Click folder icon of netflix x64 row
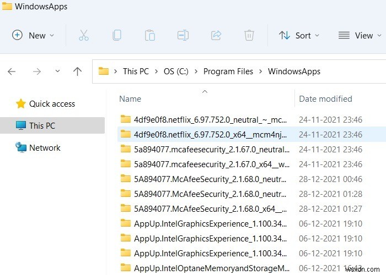 [x=126, y=134]
